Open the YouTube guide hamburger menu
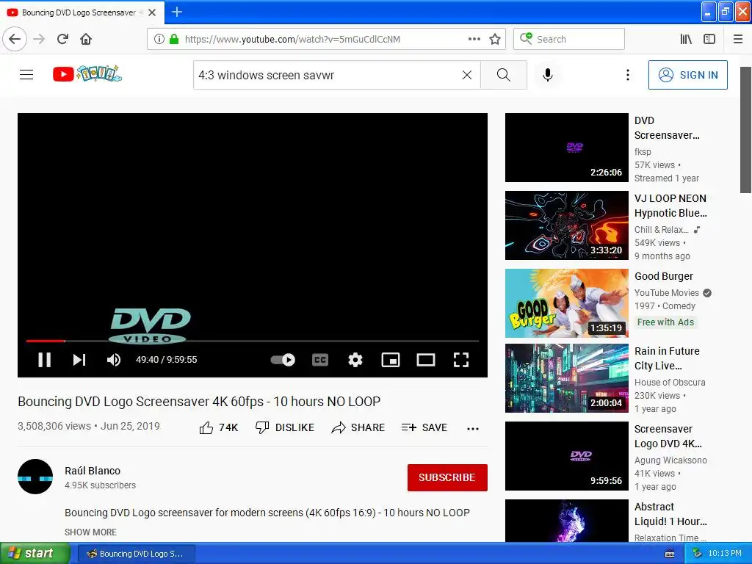Image resolution: width=752 pixels, height=564 pixels. [x=26, y=75]
